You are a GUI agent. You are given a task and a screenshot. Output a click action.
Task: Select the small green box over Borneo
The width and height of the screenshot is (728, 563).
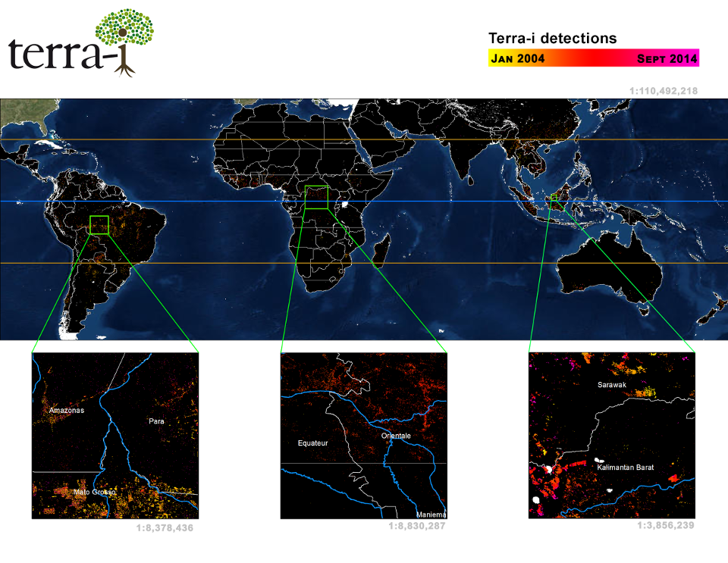tap(554, 199)
